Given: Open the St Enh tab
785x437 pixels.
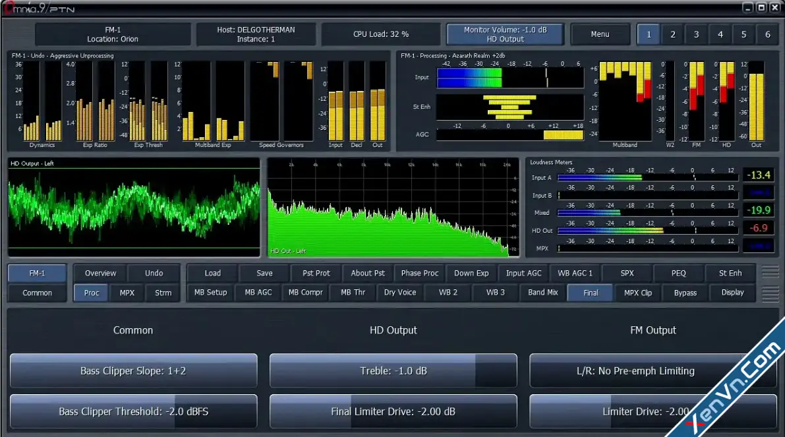Looking at the screenshot, I should [730, 273].
